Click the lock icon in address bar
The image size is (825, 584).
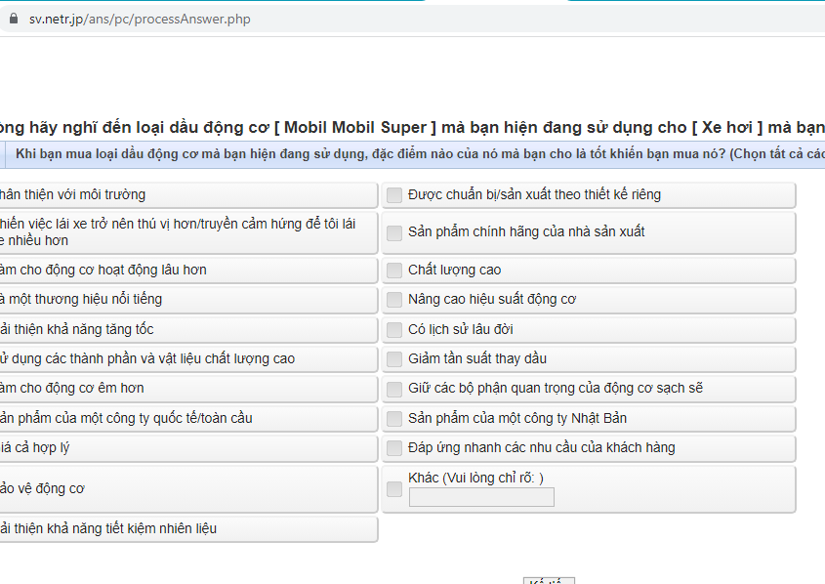[x=14, y=19]
